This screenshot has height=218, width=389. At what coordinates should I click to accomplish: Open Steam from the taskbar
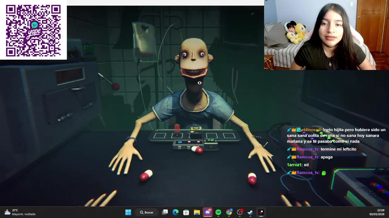[250, 212]
